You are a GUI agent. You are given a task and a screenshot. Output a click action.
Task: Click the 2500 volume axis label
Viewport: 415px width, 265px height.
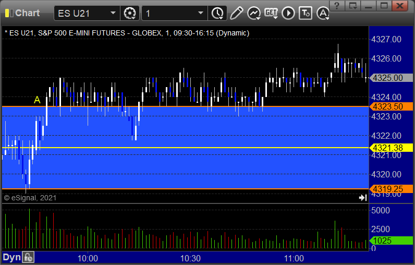[380, 229]
